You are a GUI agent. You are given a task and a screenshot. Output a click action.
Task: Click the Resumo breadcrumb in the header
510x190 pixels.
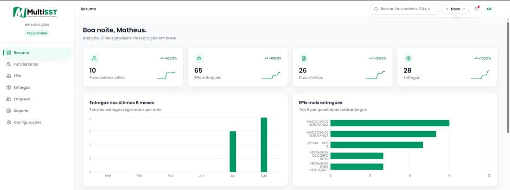coord(89,9)
